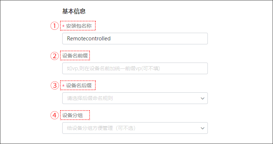Click the circled number 2 marker
The width and height of the screenshot is (273, 144).
point(55,56)
